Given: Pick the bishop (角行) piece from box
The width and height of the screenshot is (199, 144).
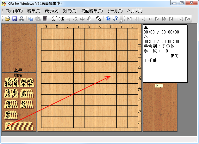Looking at the screenshot, I should 11,93.
